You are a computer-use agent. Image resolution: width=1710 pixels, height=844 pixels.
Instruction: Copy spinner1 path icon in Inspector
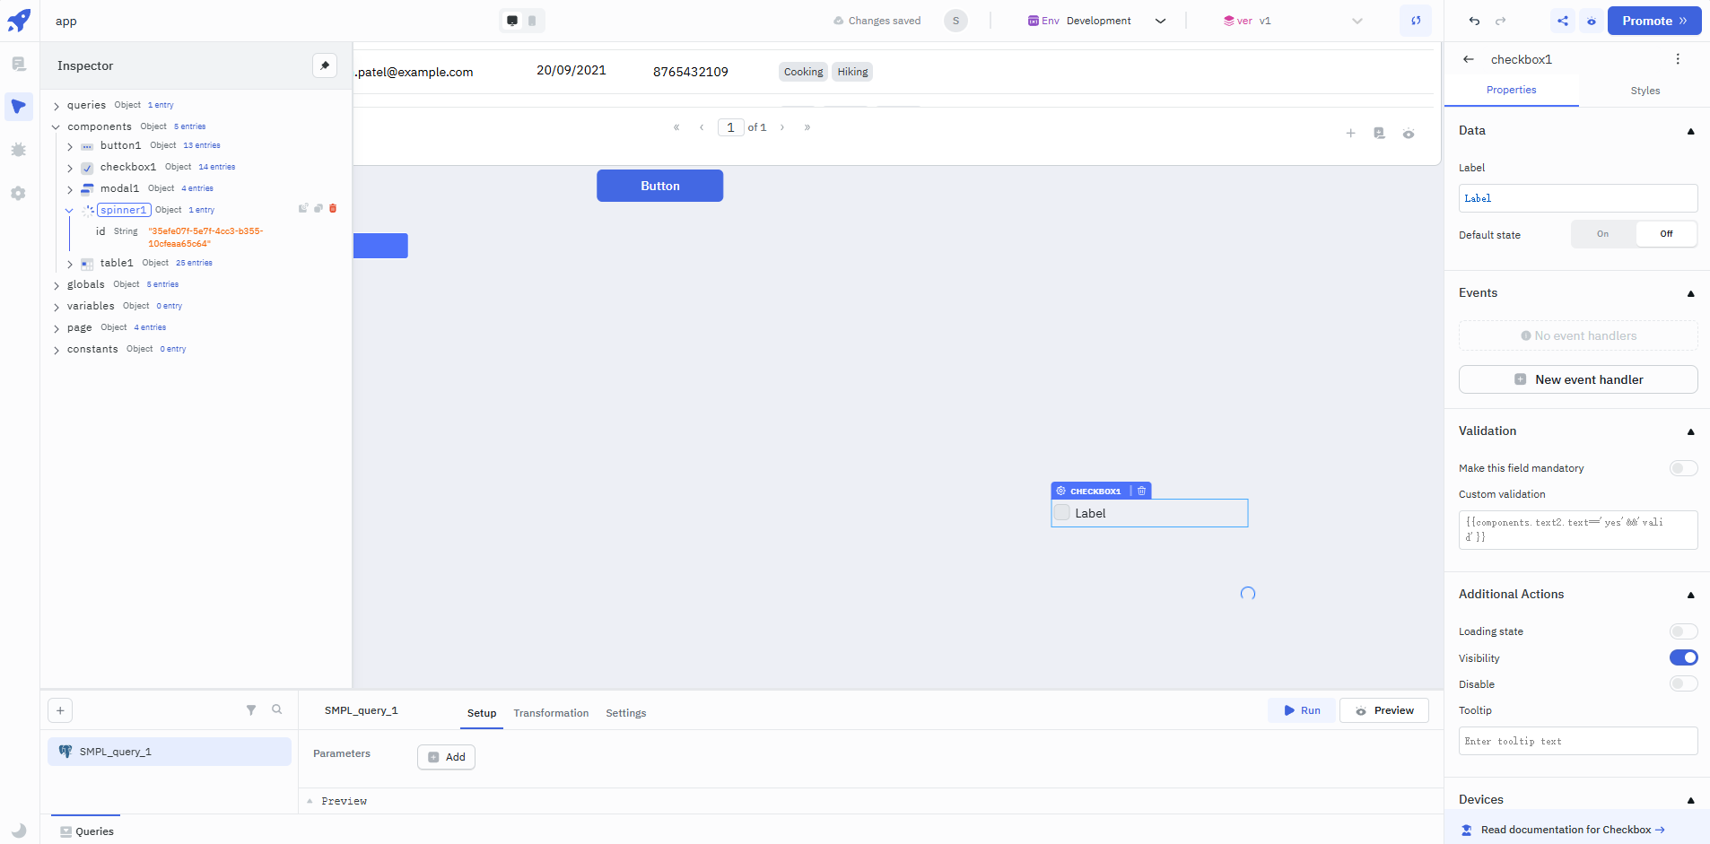pos(303,208)
